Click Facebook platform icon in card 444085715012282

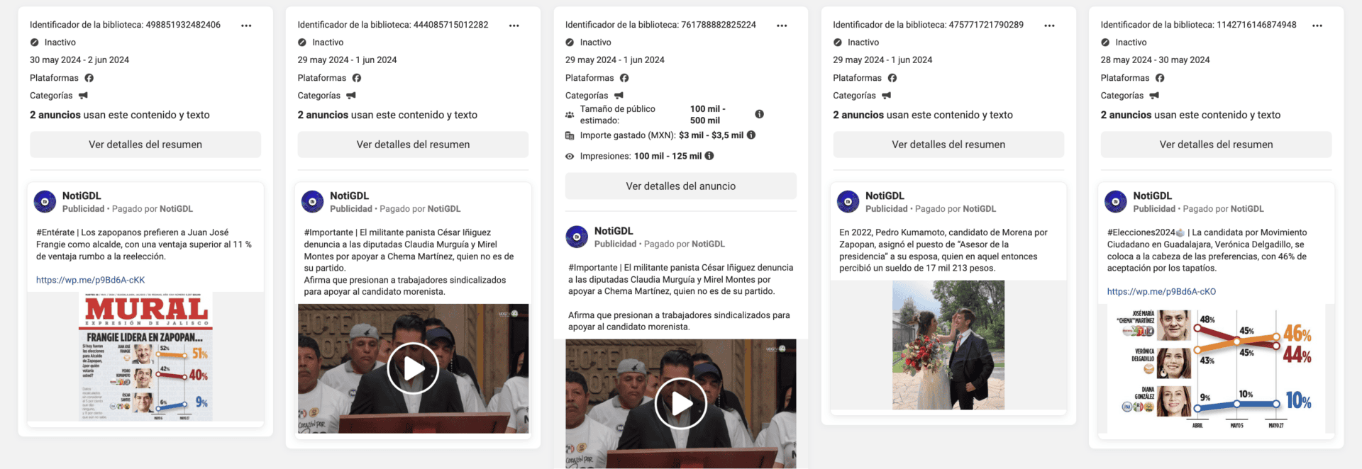tap(357, 78)
